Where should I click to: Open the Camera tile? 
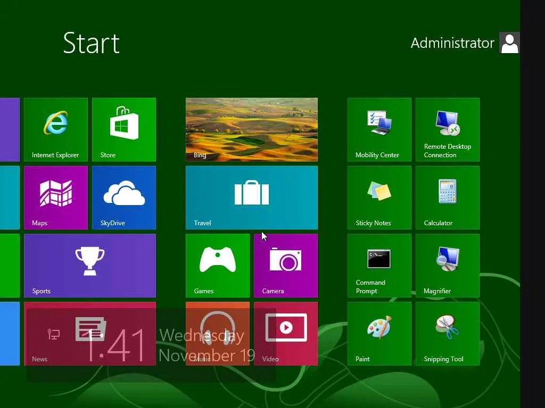(x=286, y=266)
